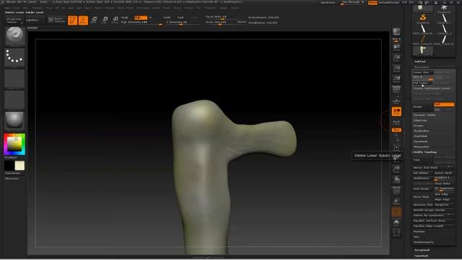Expand the ArrayMesh section

[422, 250]
